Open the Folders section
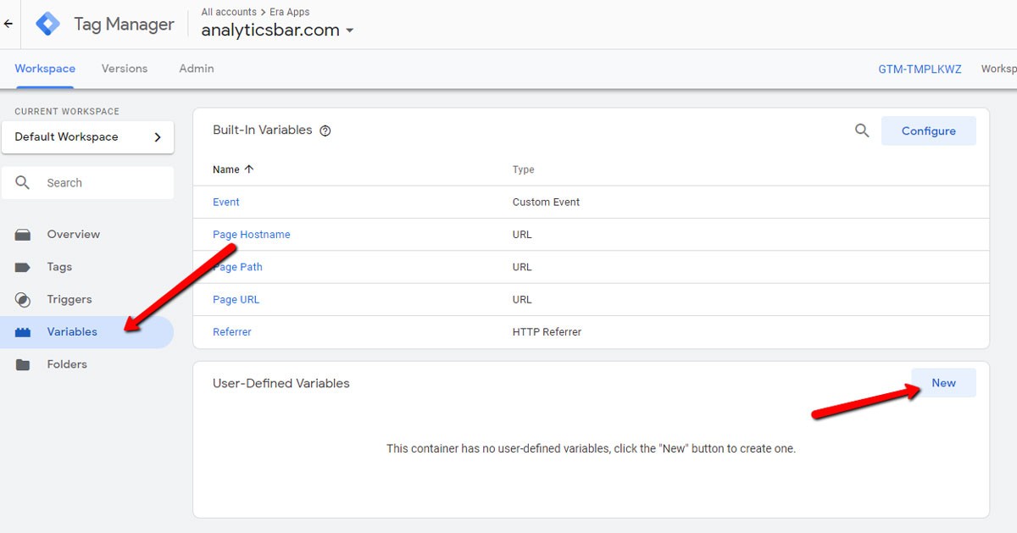The image size is (1017, 533). click(x=65, y=364)
